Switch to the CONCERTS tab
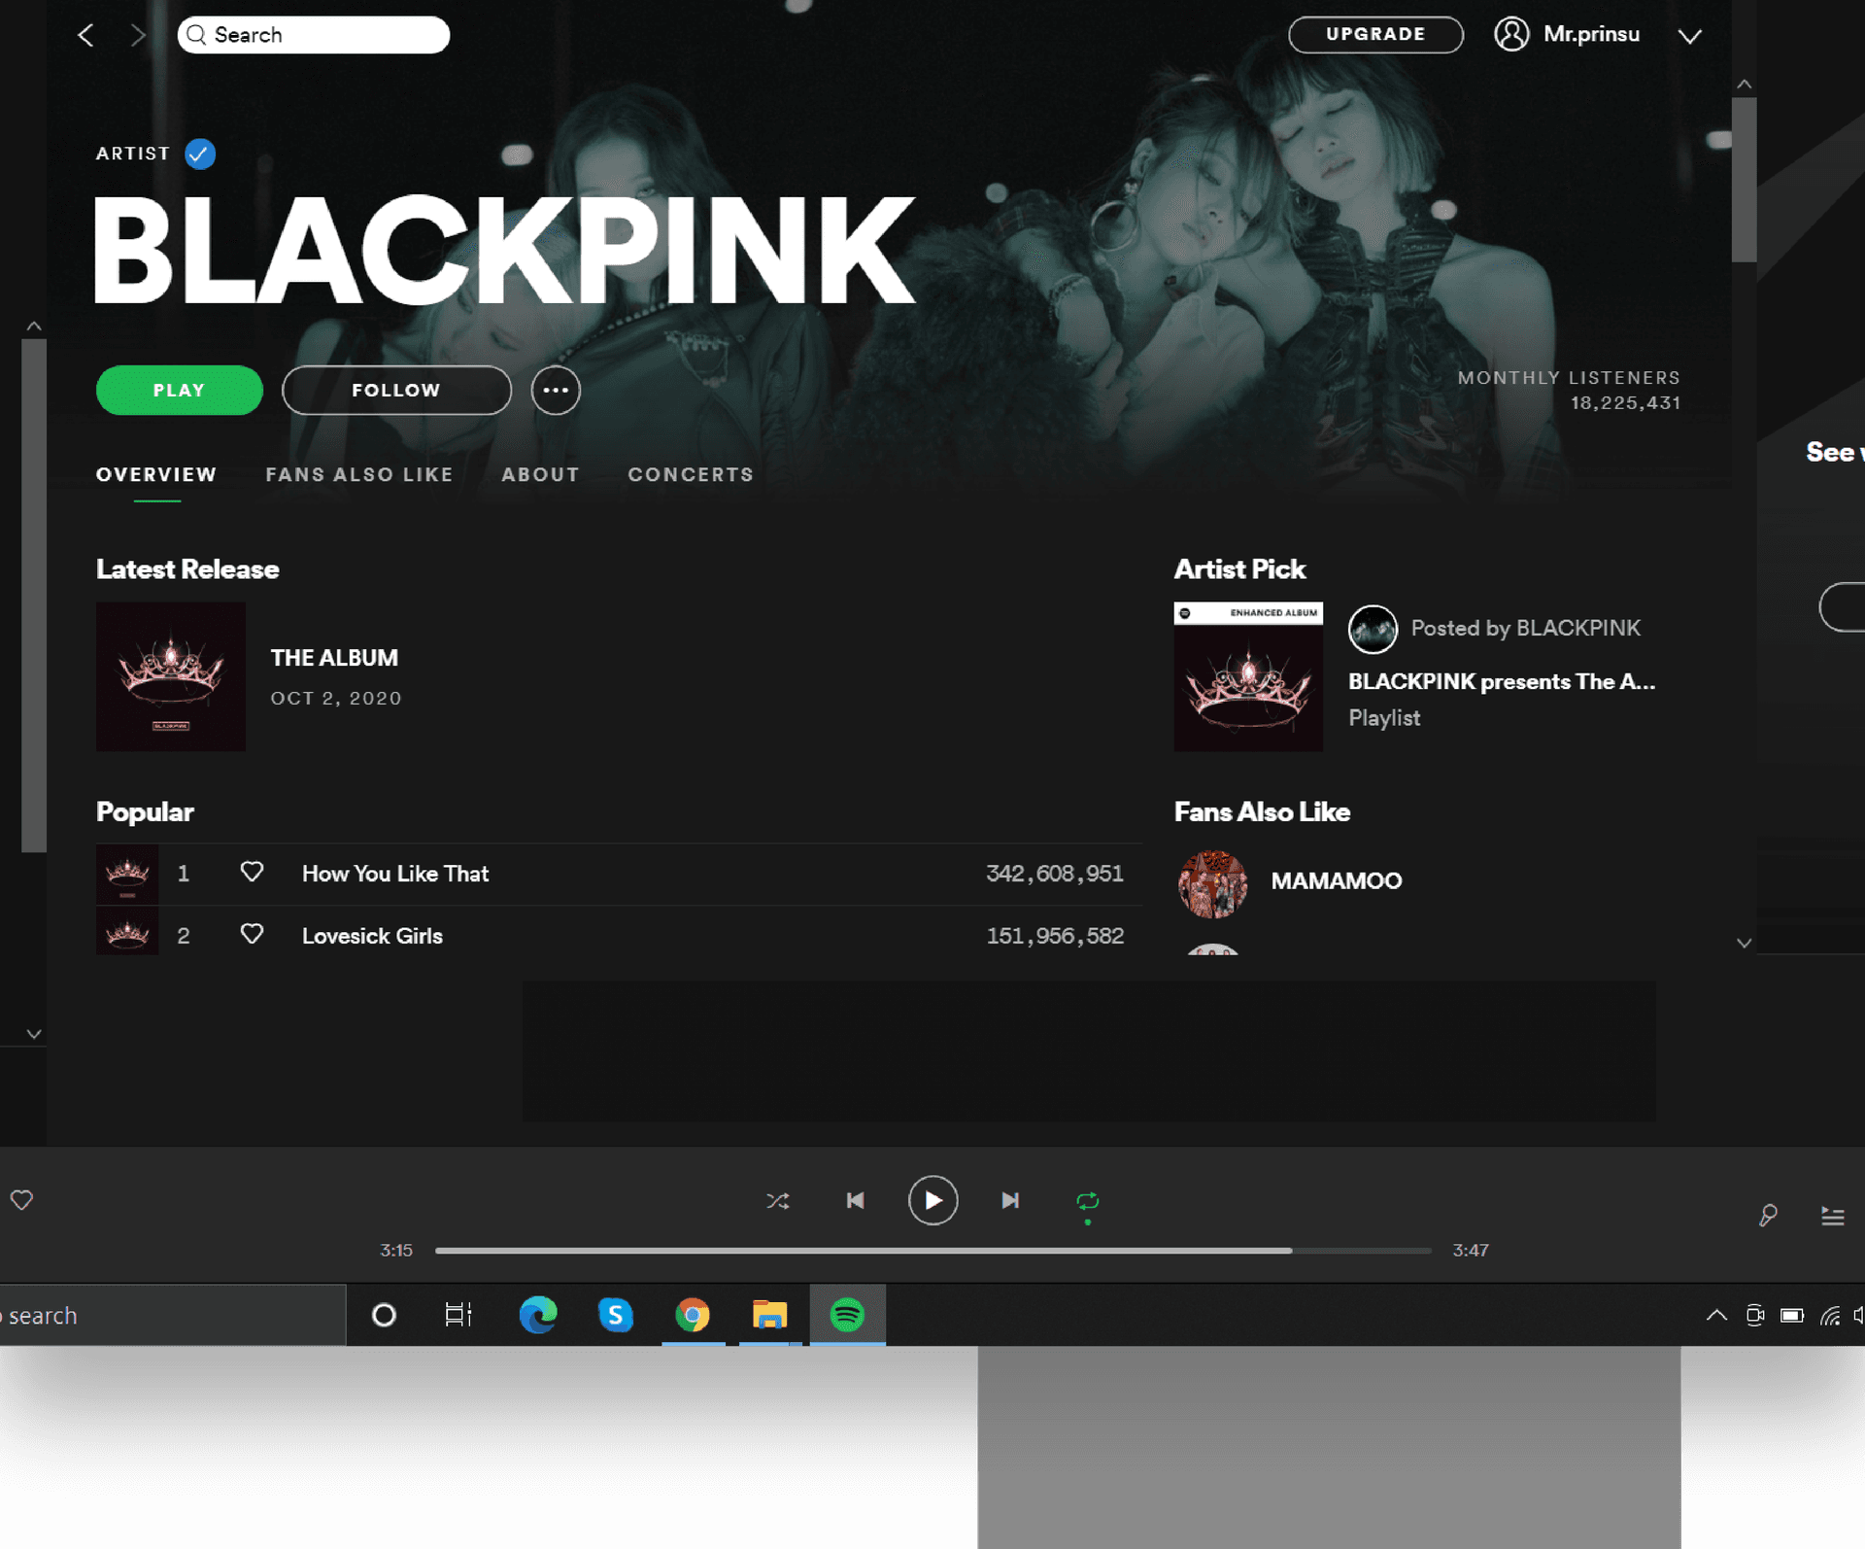 point(691,474)
